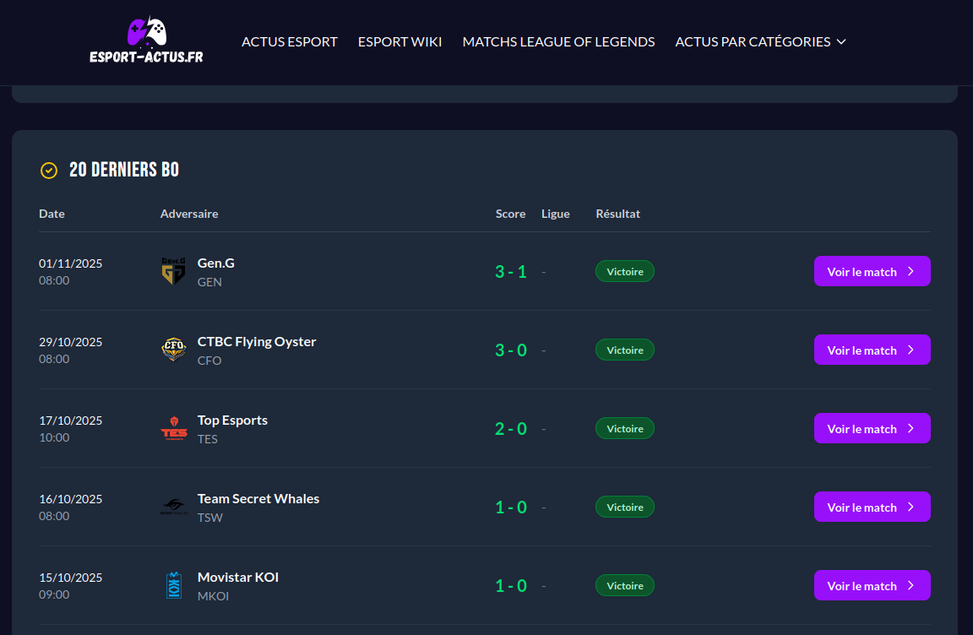The width and height of the screenshot is (973, 635).
Task: Click the Adversaire column header
Action: pos(189,214)
